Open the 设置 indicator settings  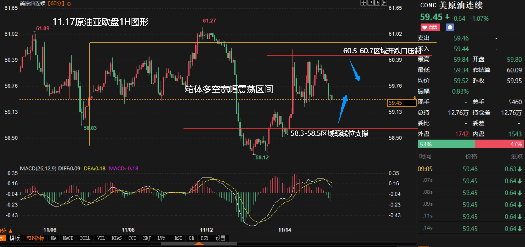pyautogui.click(x=220, y=238)
